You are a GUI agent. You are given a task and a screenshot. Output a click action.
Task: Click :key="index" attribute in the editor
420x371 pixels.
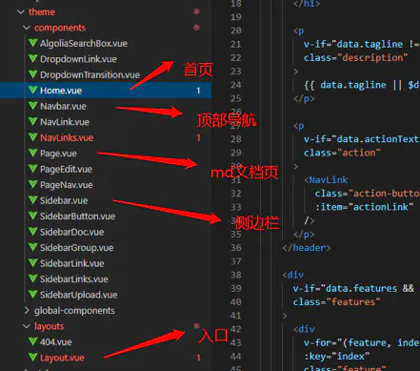point(336,357)
